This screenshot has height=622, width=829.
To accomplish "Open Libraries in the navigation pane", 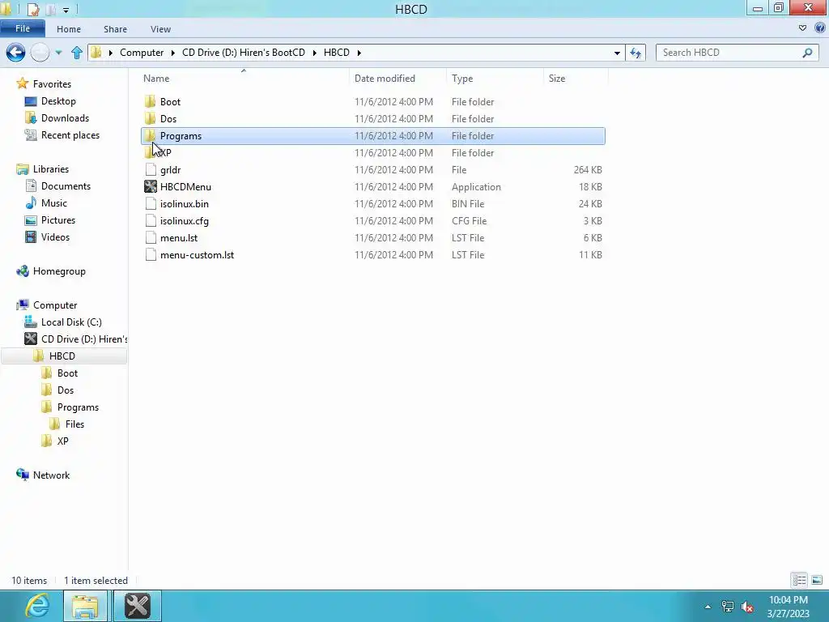I will pyautogui.click(x=51, y=169).
